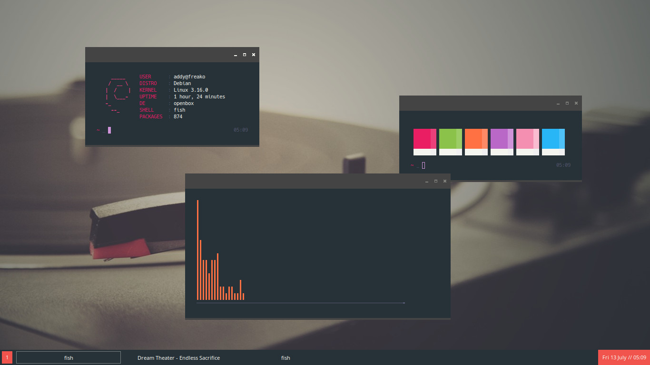Click the Debian ASCII swirl logo

(118, 95)
